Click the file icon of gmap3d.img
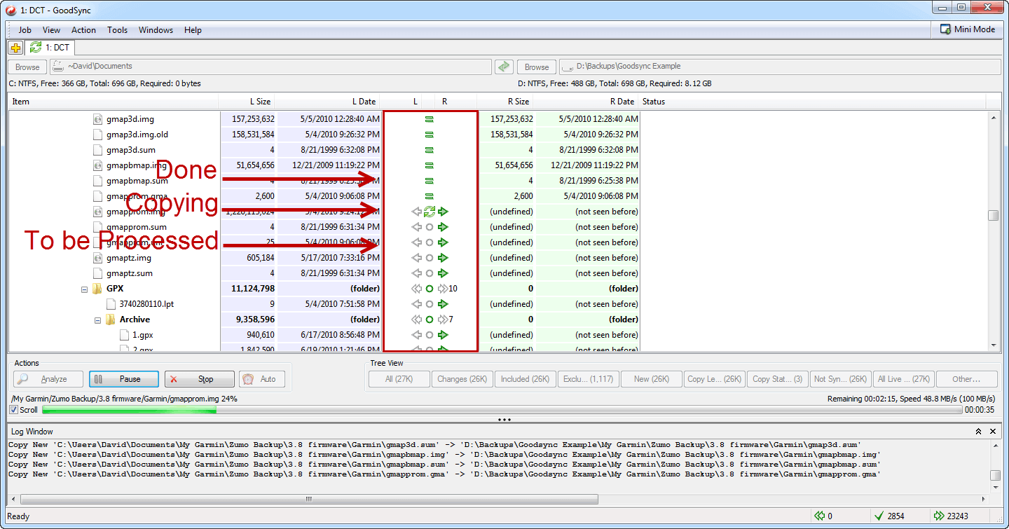This screenshot has width=1009, height=529. click(98, 119)
